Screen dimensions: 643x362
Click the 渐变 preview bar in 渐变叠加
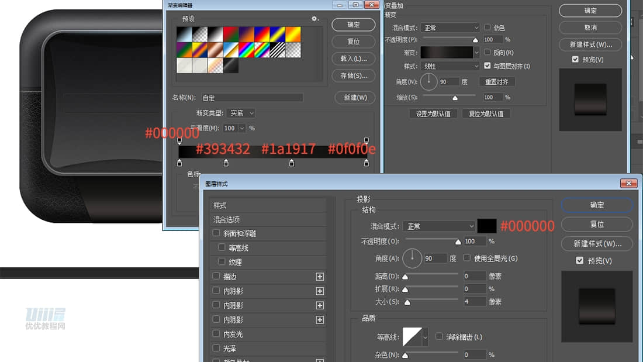pyautogui.click(x=447, y=53)
